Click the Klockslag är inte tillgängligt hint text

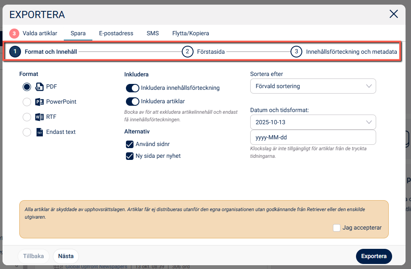(x=308, y=152)
